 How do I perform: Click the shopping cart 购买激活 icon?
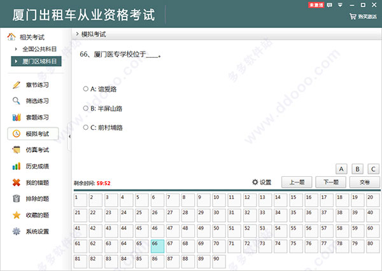coord(353,17)
